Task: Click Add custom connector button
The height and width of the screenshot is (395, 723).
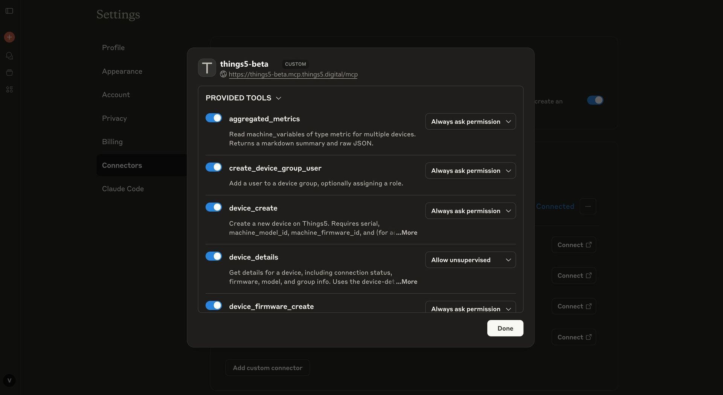Action: 267,368
